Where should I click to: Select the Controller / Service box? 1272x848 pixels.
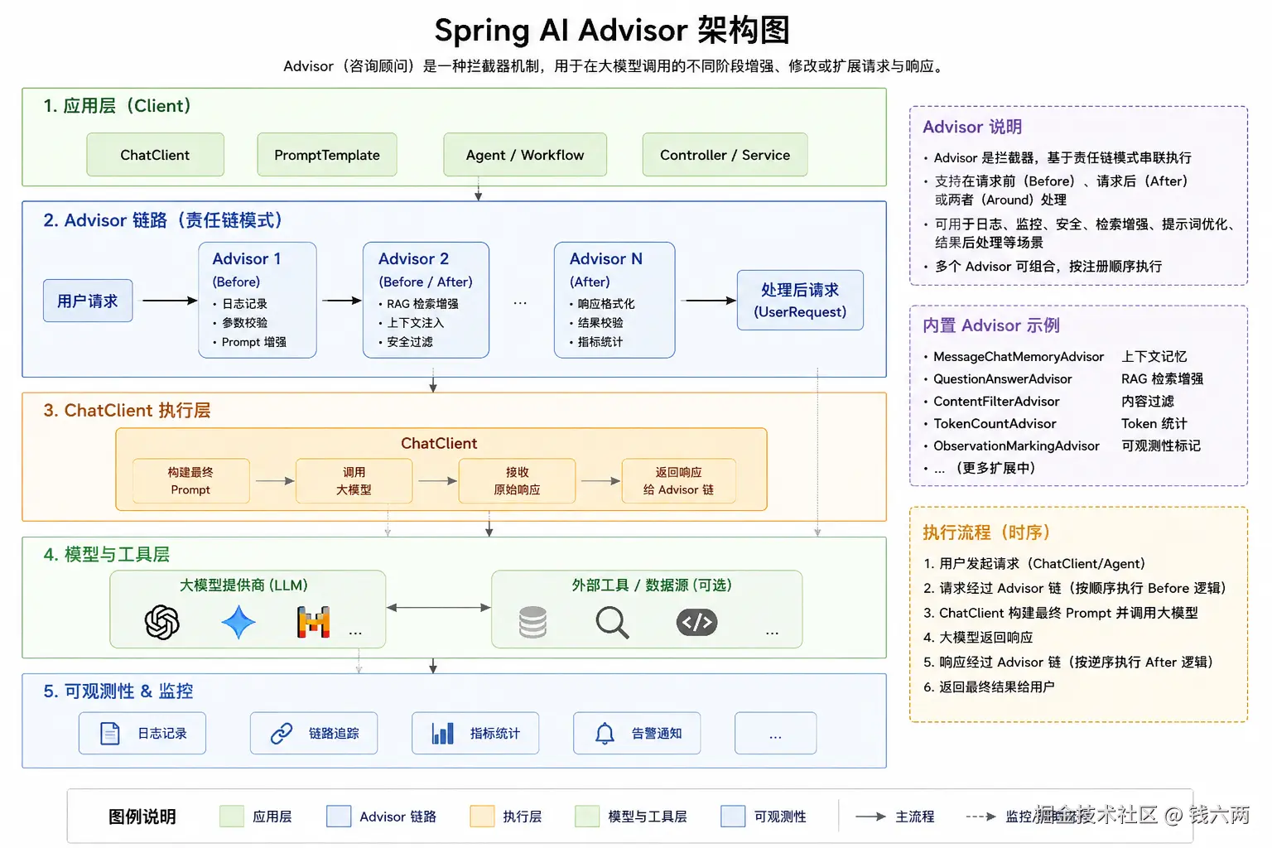tap(725, 155)
